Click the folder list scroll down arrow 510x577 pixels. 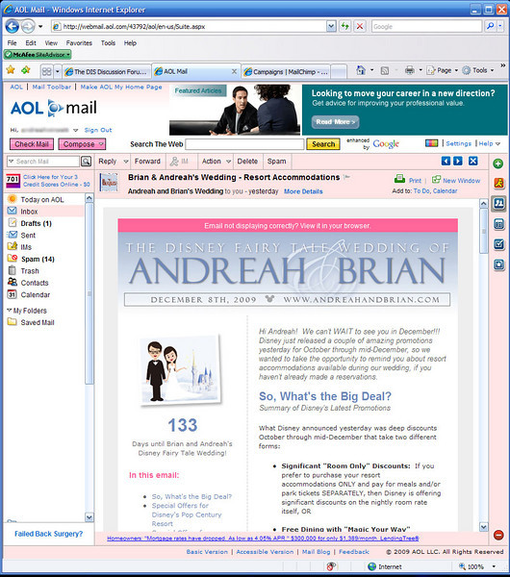click(x=89, y=517)
